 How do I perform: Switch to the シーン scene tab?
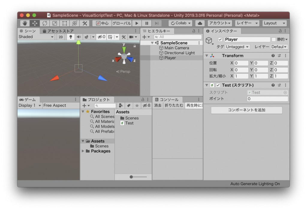28,31
